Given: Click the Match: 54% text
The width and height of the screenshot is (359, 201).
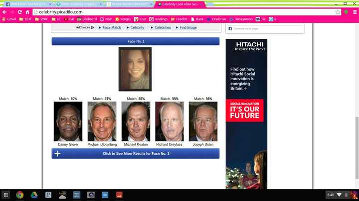Looking at the screenshot, I should (x=203, y=99).
